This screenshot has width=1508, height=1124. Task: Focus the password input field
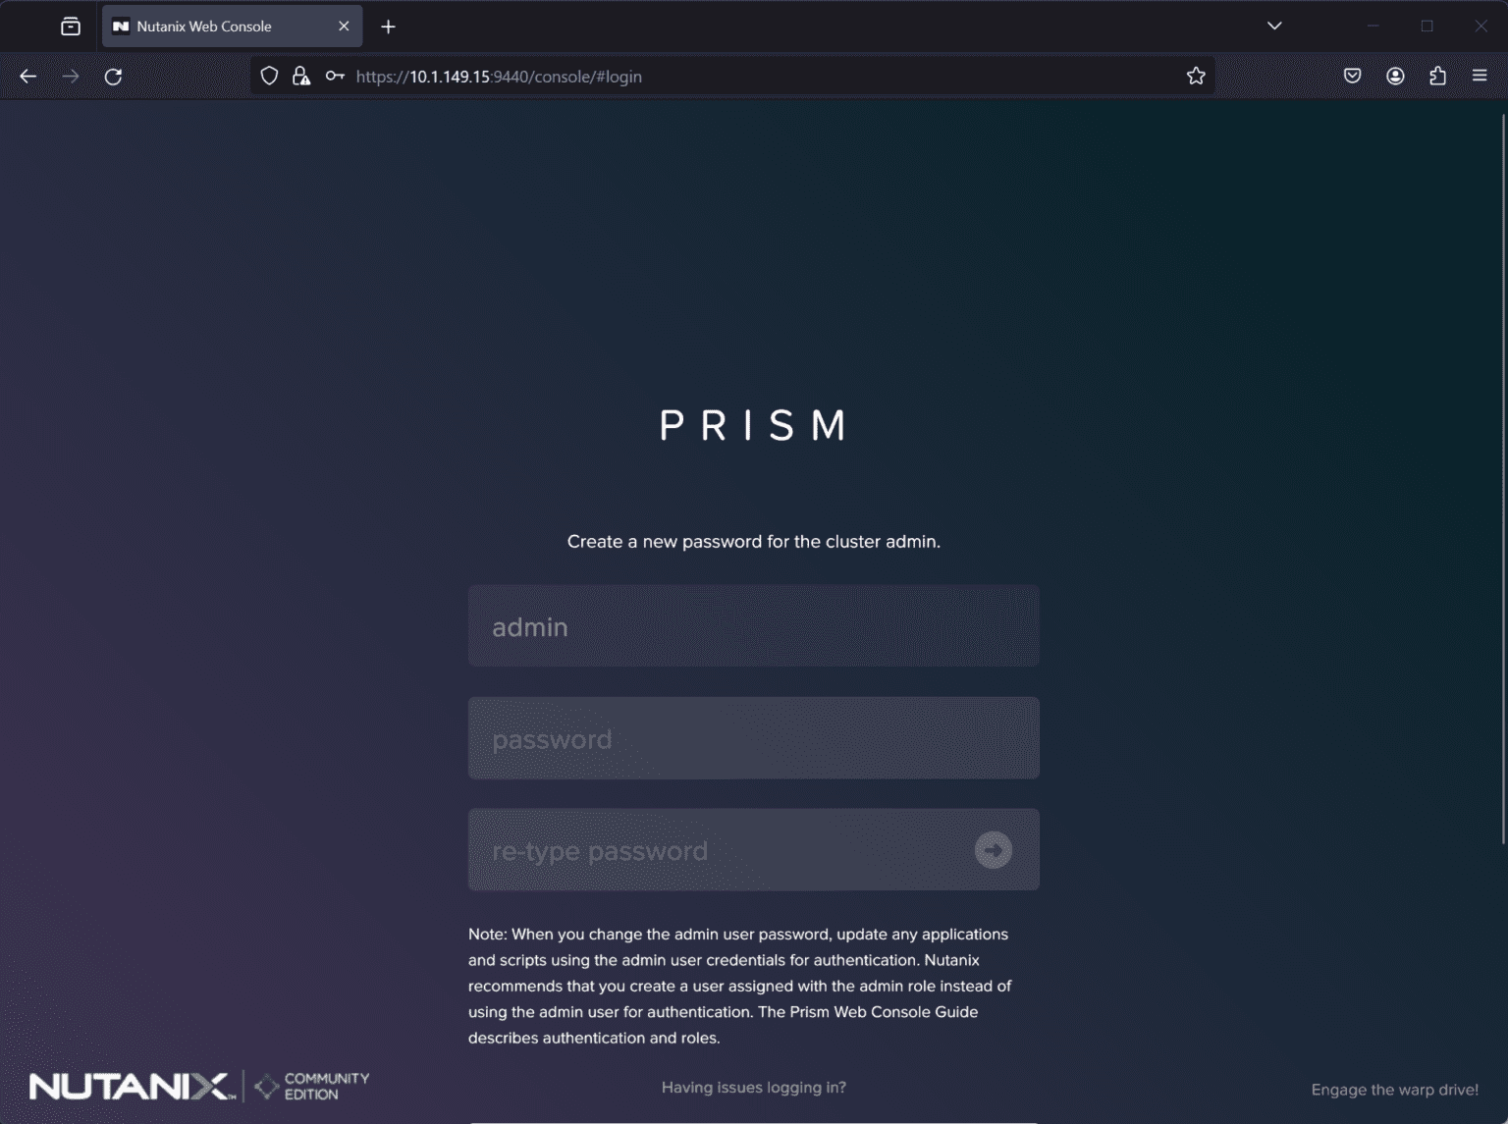coord(754,738)
